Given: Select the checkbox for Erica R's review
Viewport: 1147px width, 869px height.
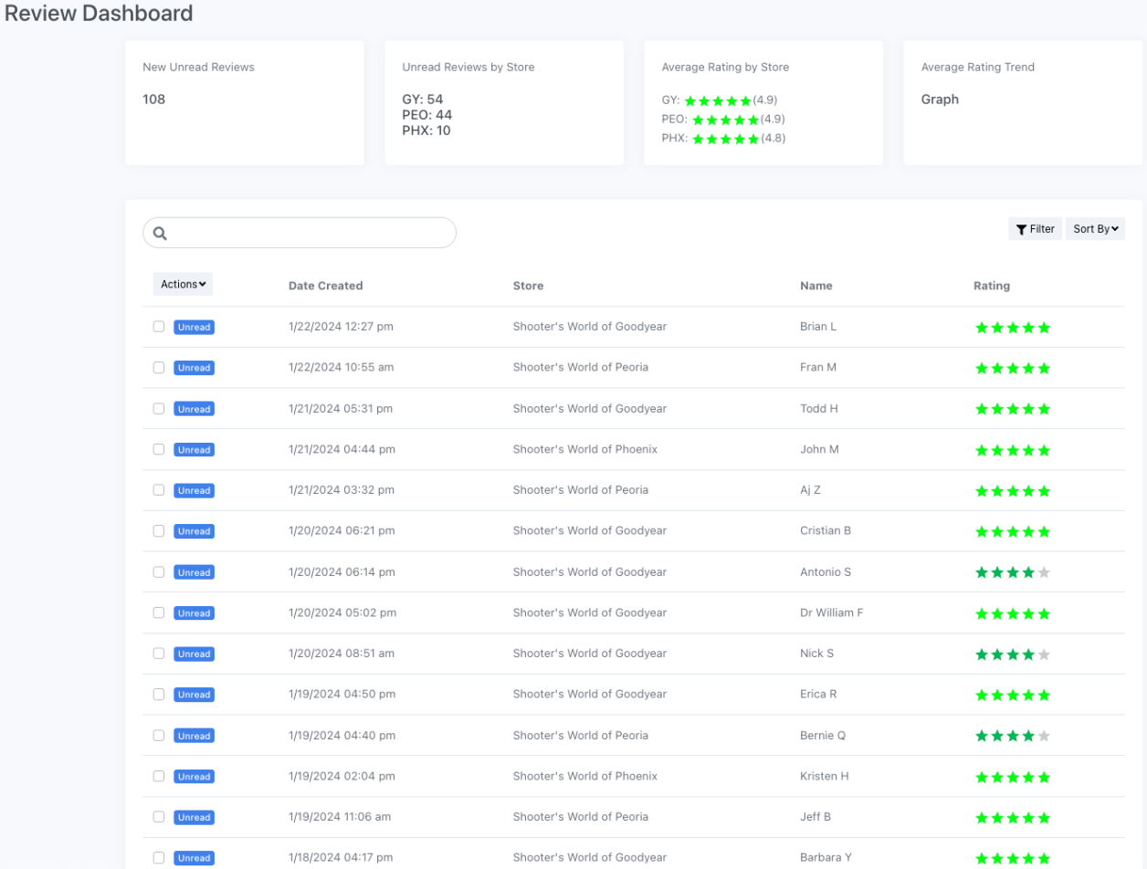Looking at the screenshot, I should (159, 694).
